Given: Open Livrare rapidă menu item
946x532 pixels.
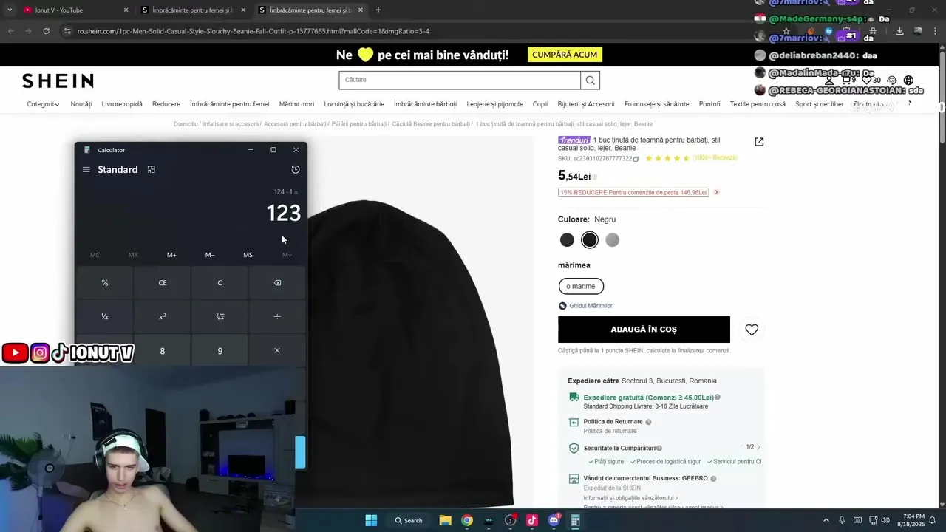Looking at the screenshot, I should point(122,104).
